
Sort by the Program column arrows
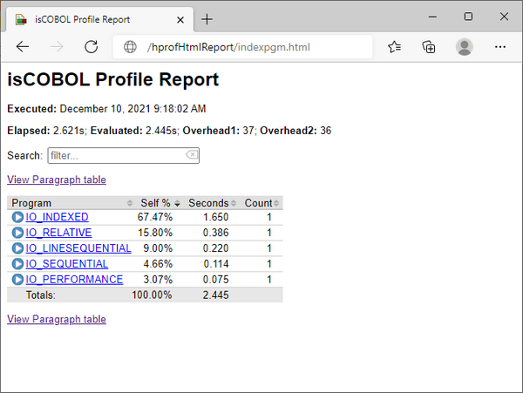[x=130, y=203]
